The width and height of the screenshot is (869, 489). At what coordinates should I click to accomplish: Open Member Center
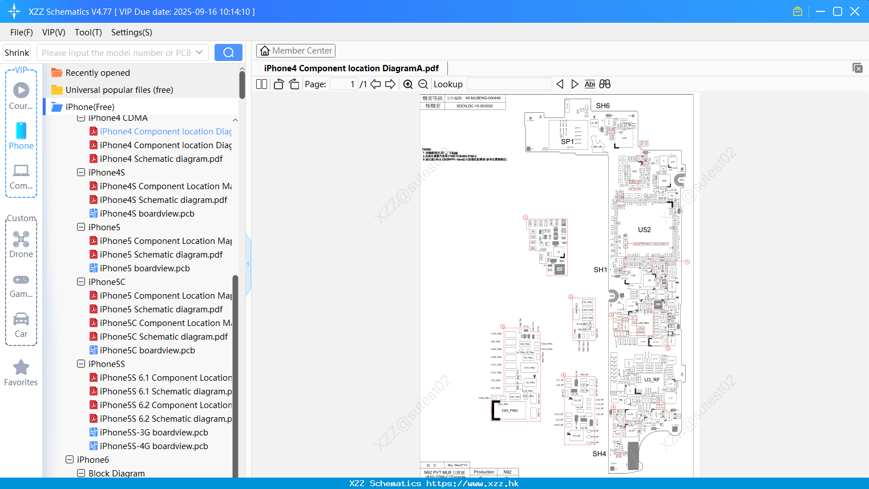tap(296, 51)
